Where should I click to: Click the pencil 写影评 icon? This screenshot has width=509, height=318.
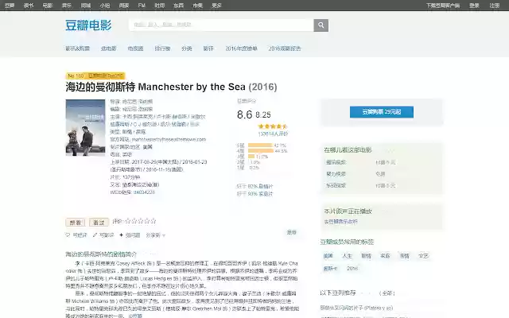[x=95, y=235]
